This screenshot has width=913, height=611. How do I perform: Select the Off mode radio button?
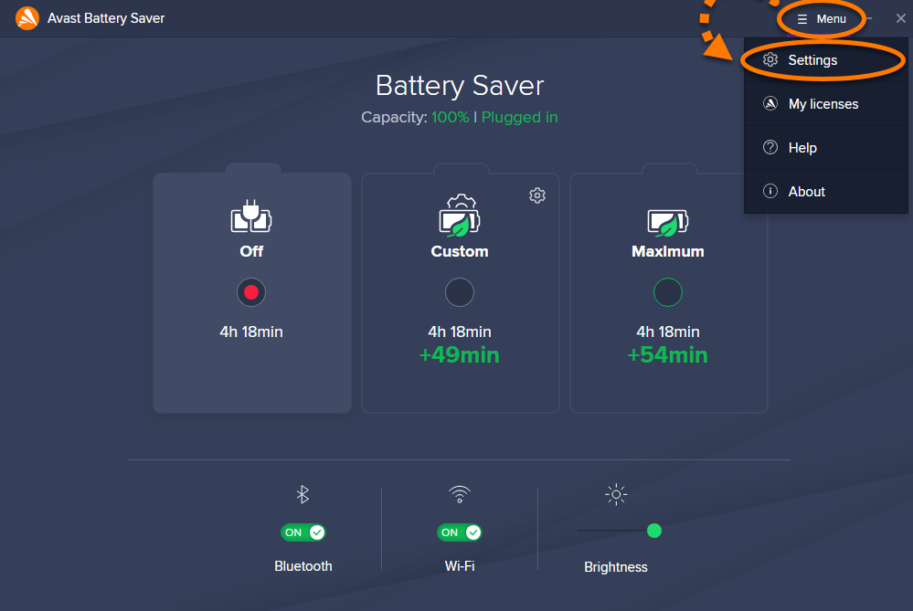pyautogui.click(x=251, y=292)
